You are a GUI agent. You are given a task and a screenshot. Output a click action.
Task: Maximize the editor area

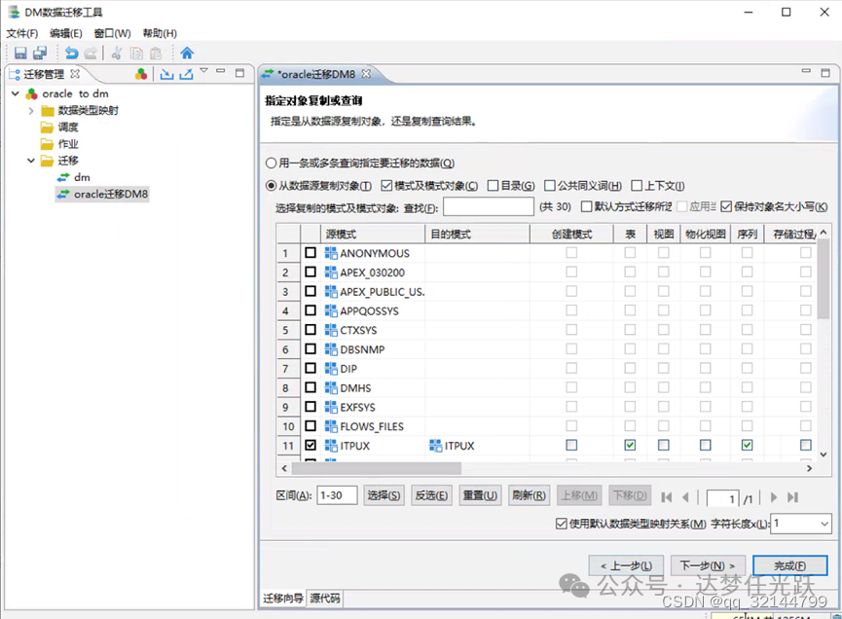[x=825, y=72]
